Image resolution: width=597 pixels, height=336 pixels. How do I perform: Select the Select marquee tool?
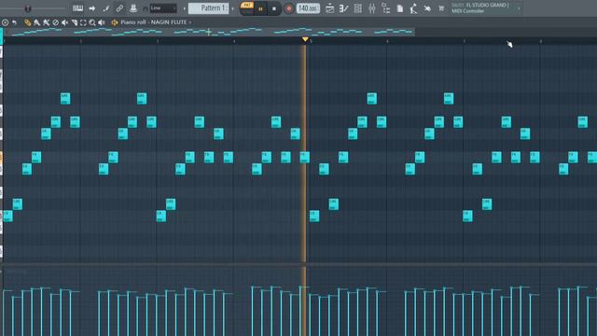tap(83, 22)
